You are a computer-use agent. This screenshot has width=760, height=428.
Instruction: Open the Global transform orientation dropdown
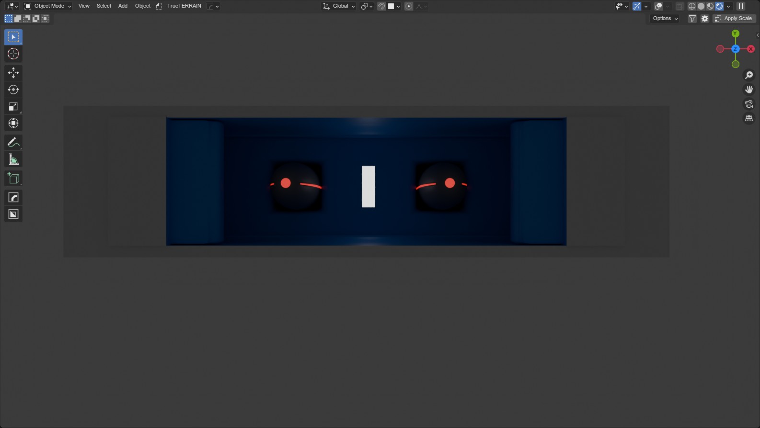point(339,6)
